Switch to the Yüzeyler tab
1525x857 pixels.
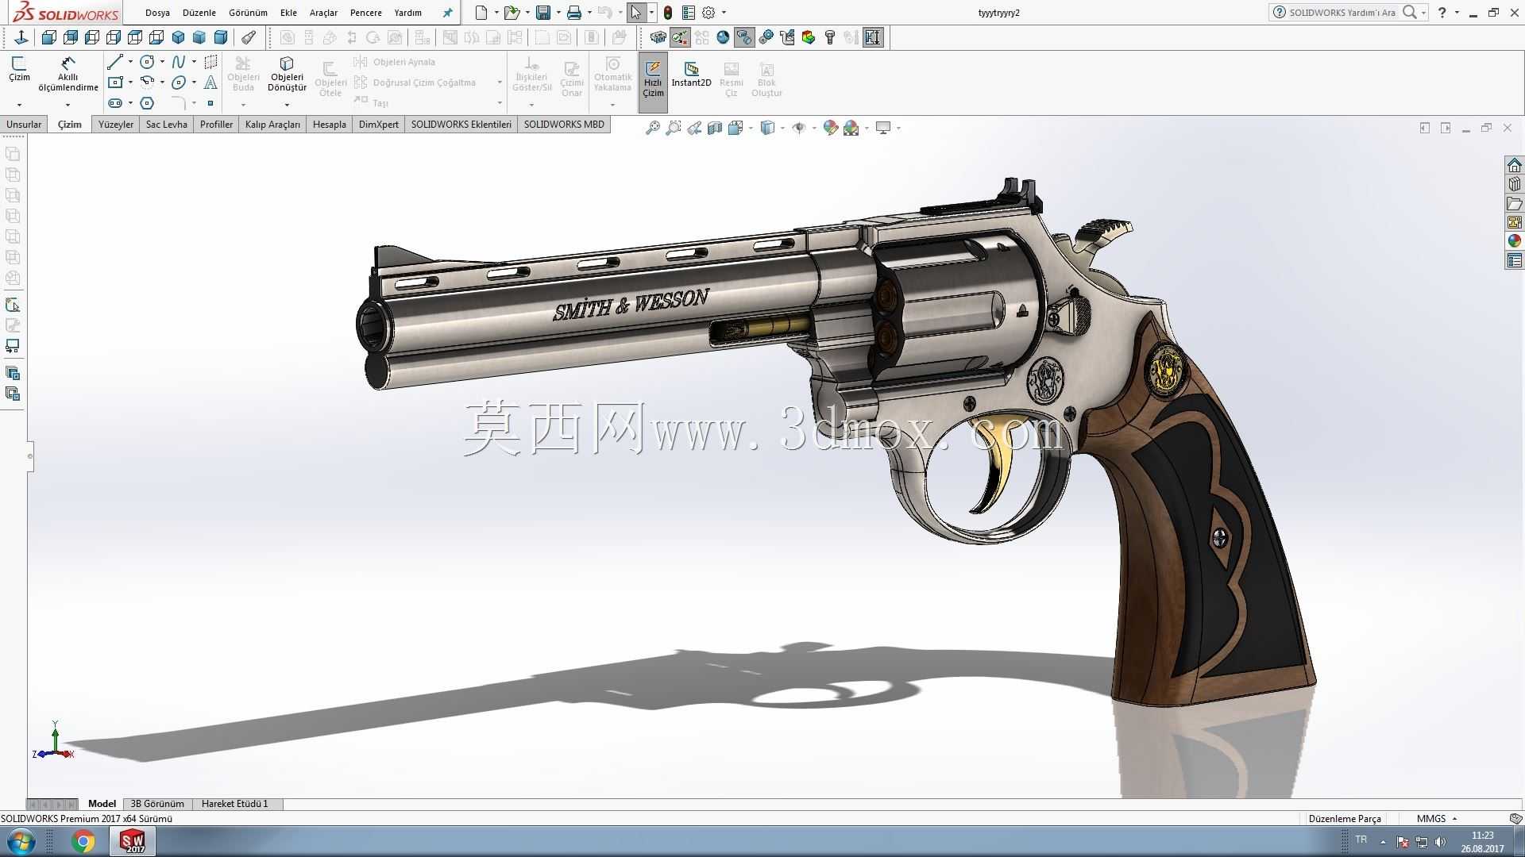[x=116, y=125]
